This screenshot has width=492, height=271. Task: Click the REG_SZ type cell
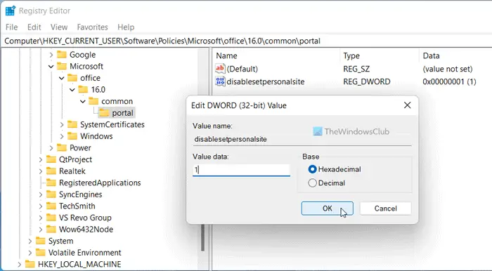(x=356, y=69)
